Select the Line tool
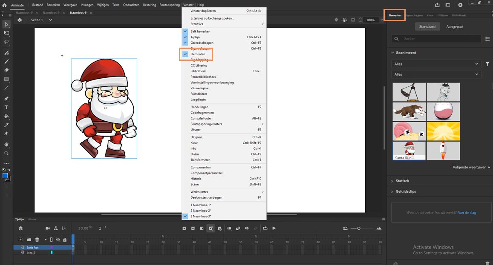 [6, 88]
